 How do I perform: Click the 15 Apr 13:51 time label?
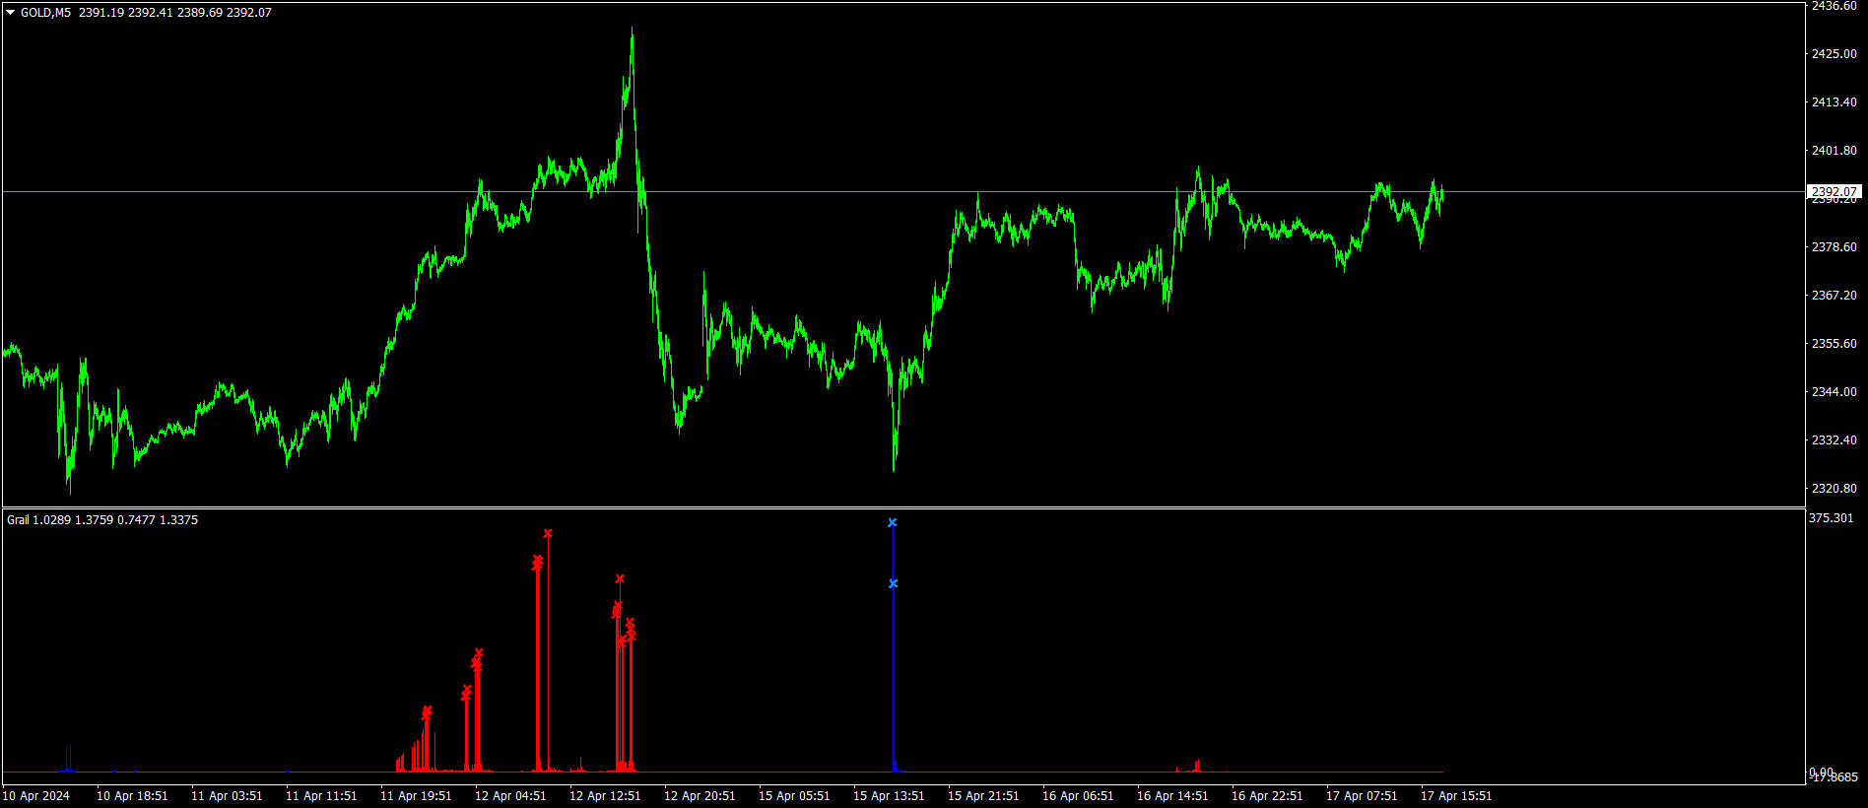point(889,796)
